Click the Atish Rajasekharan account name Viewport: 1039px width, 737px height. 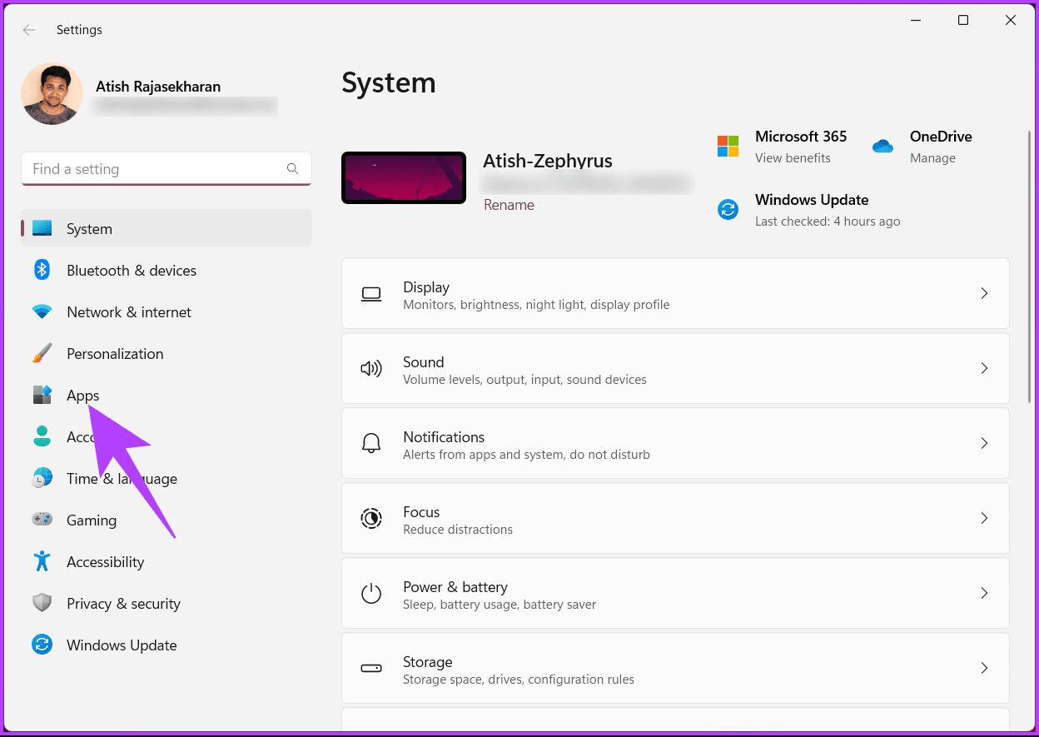tap(158, 87)
